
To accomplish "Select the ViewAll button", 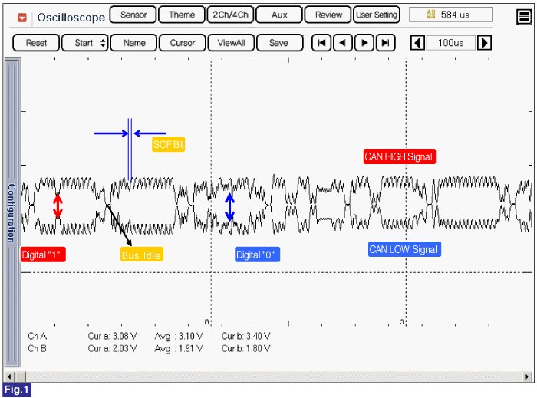I will point(231,43).
